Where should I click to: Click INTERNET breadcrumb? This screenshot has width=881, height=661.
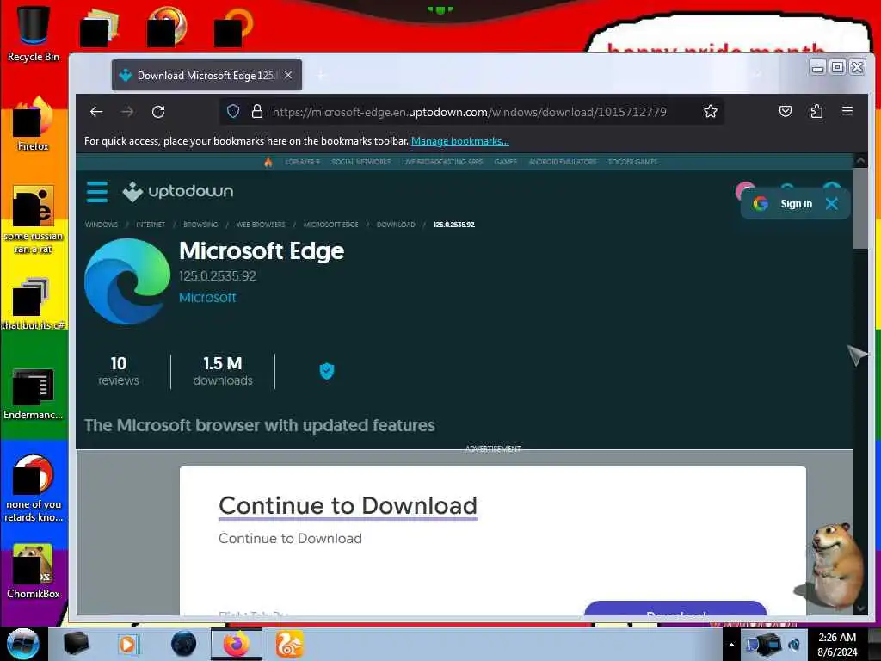151,225
